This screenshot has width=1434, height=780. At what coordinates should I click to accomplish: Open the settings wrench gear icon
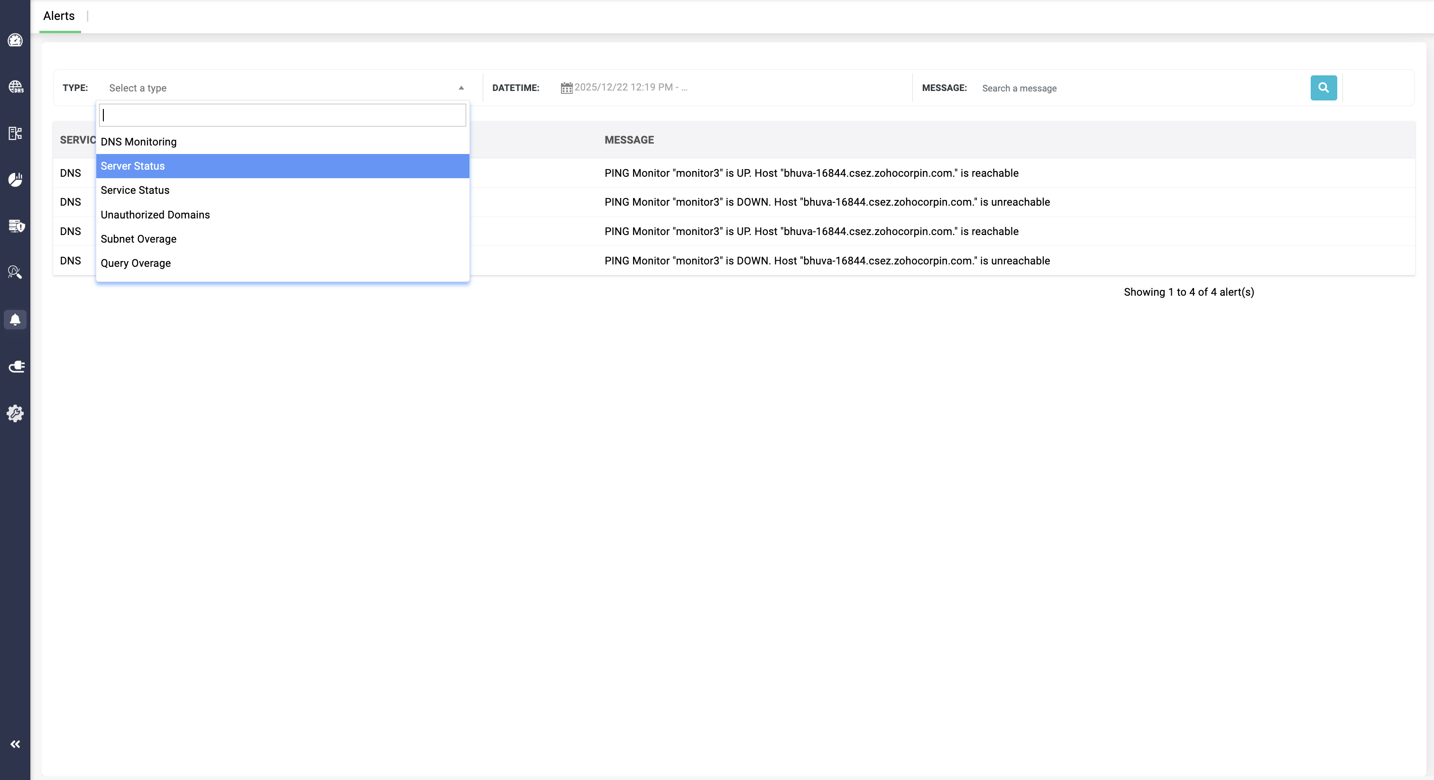click(x=15, y=413)
